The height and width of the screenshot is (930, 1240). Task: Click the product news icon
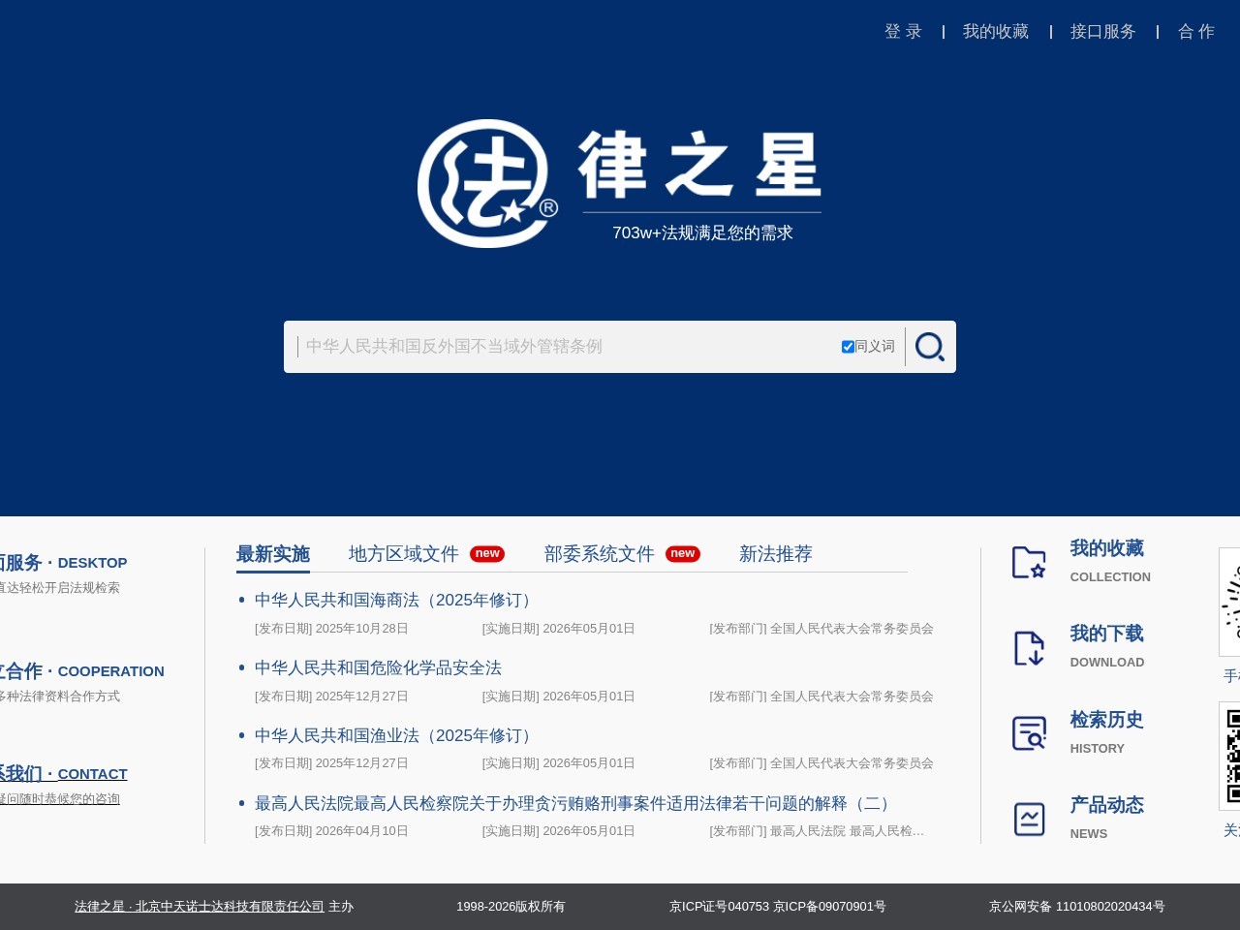1029,819
